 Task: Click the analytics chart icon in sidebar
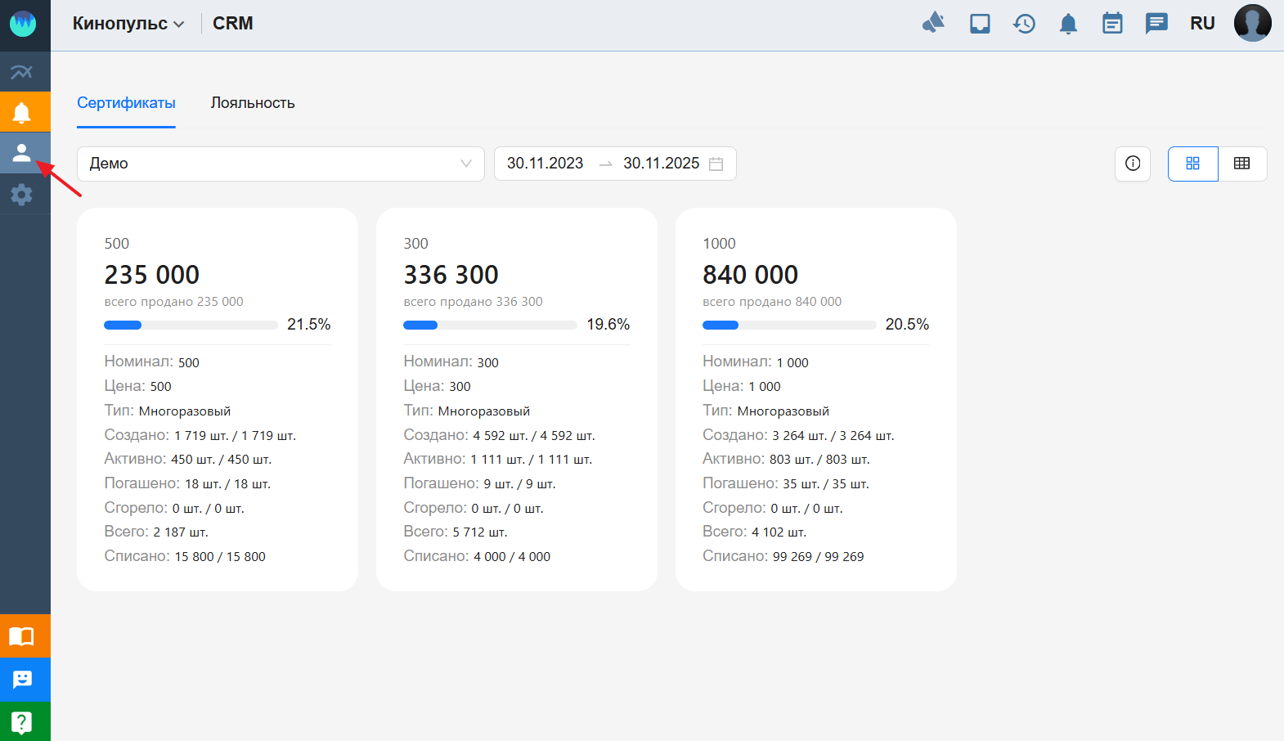point(22,72)
